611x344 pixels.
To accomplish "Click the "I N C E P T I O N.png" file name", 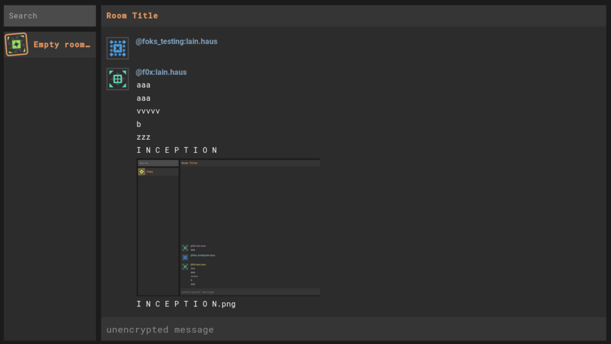I will tap(186, 304).
